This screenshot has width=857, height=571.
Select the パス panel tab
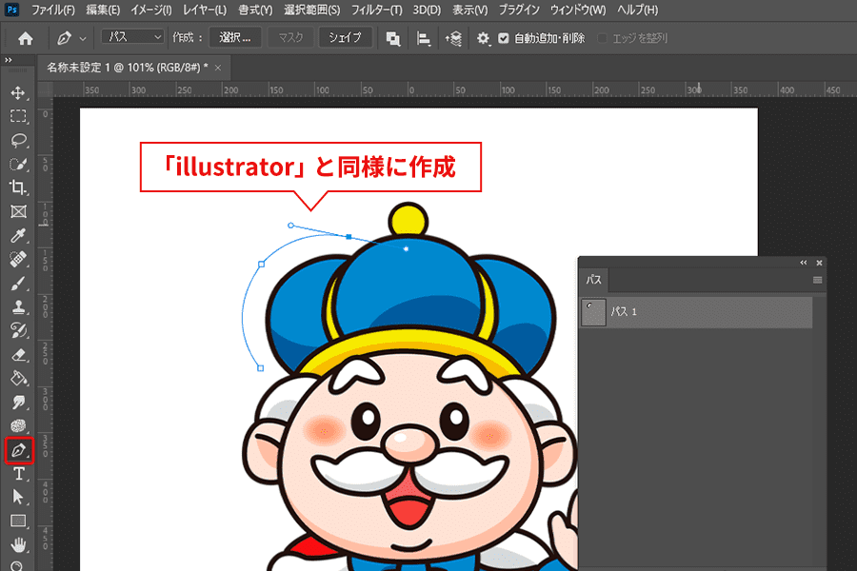point(593,281)
